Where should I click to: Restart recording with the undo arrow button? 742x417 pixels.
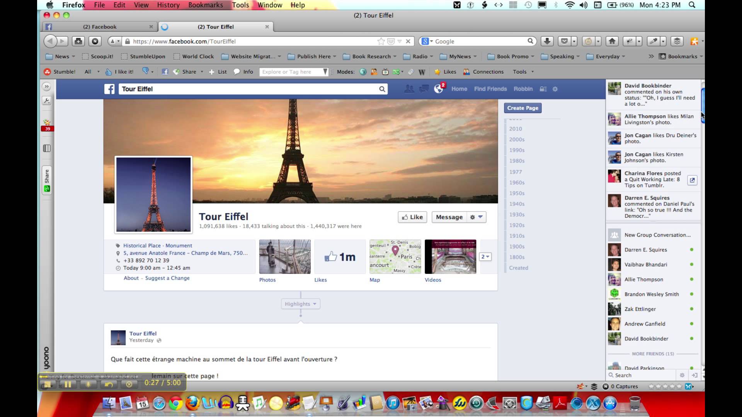tap(109, 384)
